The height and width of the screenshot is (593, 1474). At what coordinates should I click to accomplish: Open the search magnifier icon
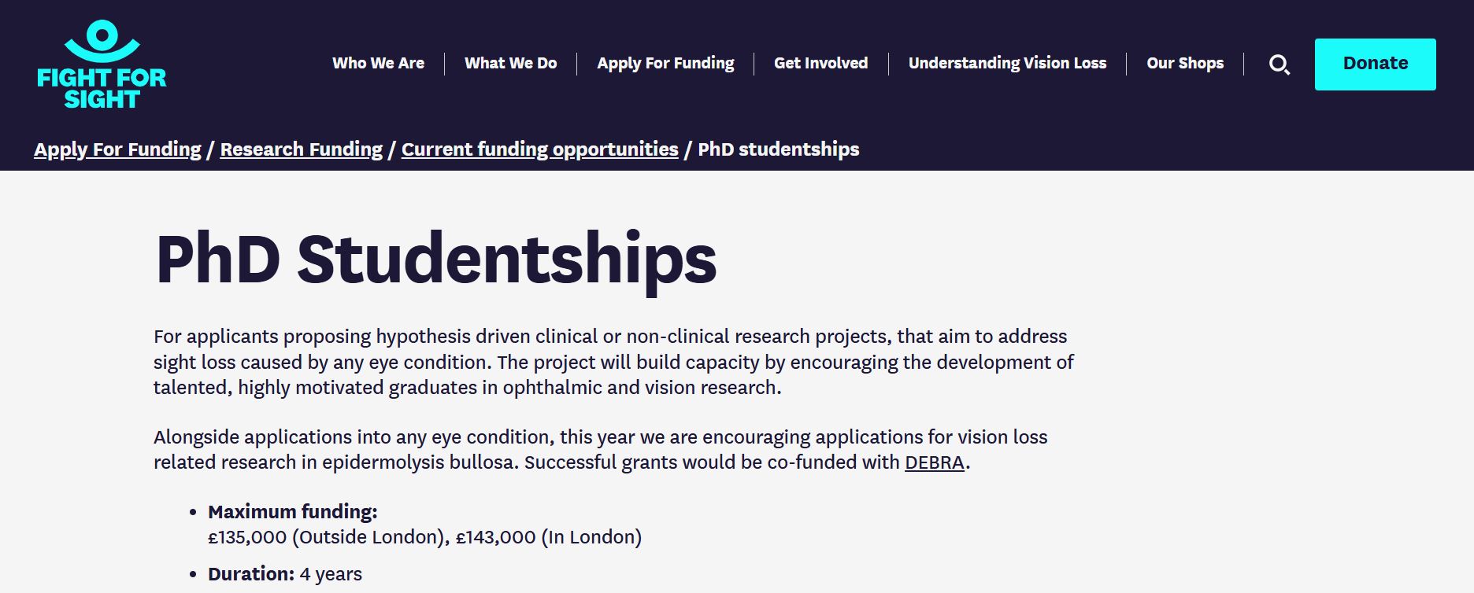(1280, 64)
